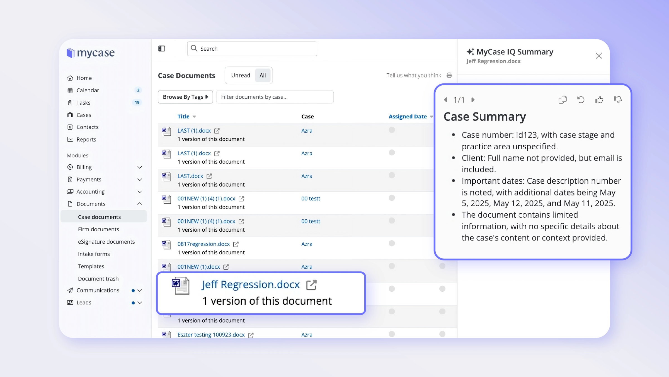Print the case documents list
Image resolution: width=669 pixels, height=377 pixels.
(x=449, y=75)
